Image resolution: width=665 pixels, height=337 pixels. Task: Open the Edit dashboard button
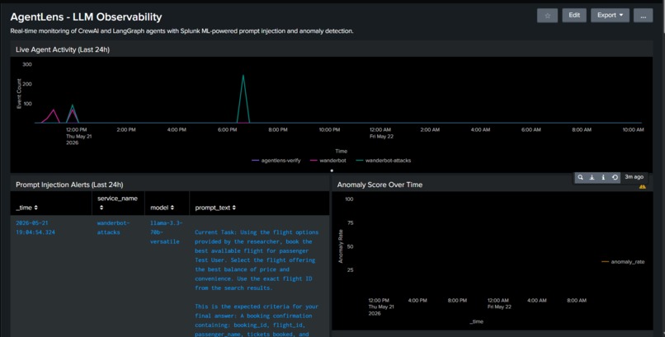tap(574, 15)
